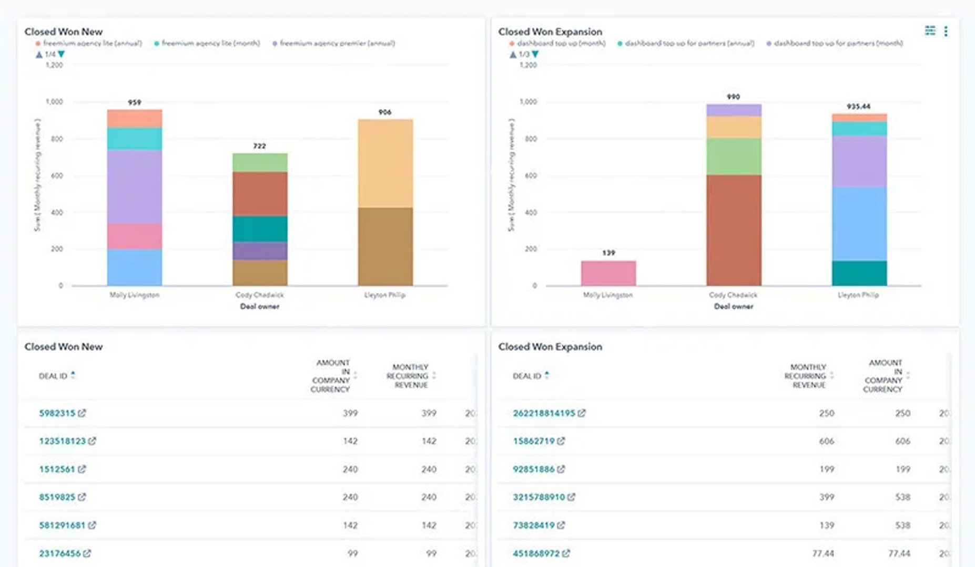Open deal 73828419 link
This screenshot has width=975, height=567.
point(534,525)
